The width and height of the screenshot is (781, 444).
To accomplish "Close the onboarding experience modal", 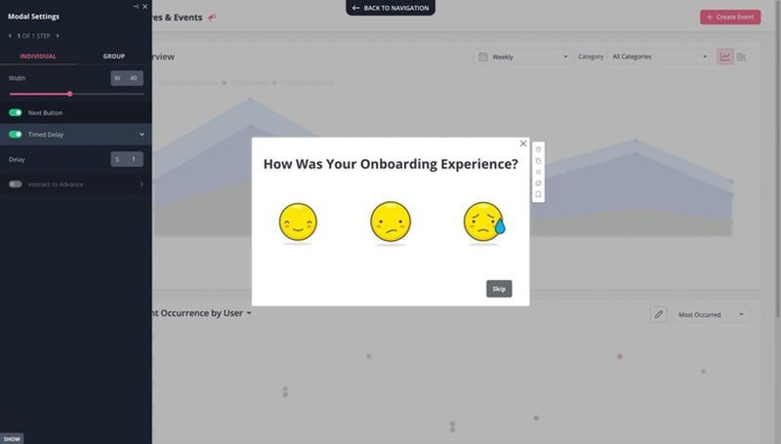I will coord(523,143).
